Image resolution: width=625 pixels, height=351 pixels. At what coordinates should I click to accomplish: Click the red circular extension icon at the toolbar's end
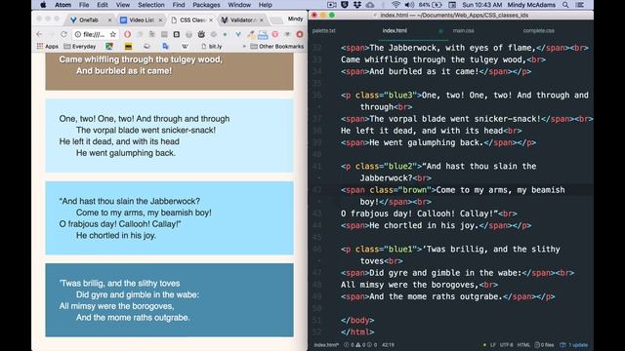(300, 34)
